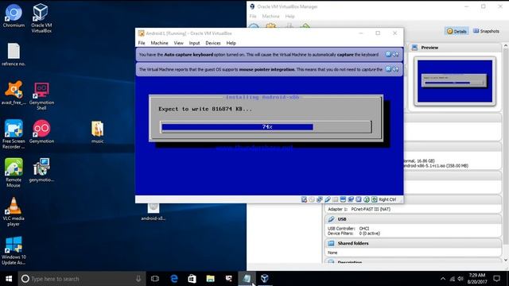509x286 pixels.
Task: Select the avast_free_ installer desktop icon
Action: (14, 93)
